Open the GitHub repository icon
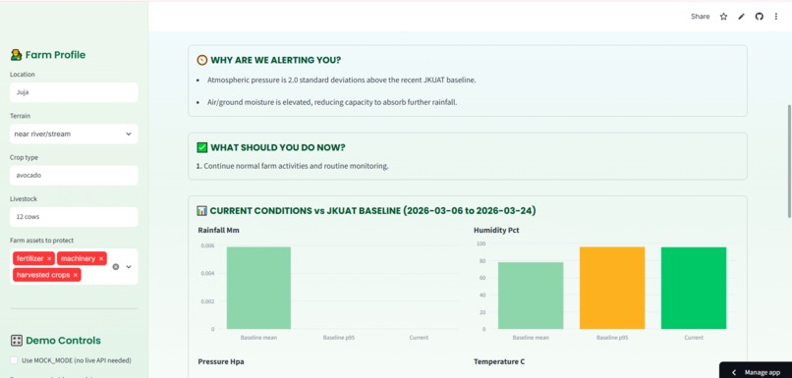Viewport: 792px width, 378px height. [760, 17]
